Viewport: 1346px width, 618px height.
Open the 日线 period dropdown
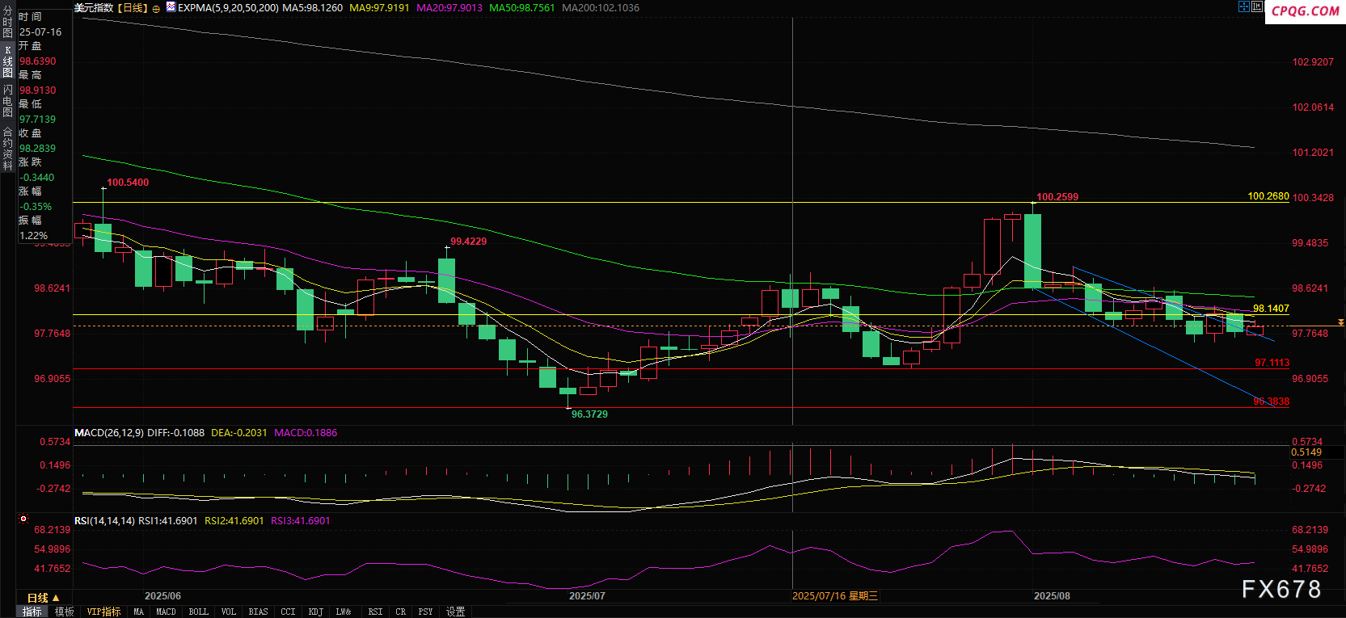43,598
